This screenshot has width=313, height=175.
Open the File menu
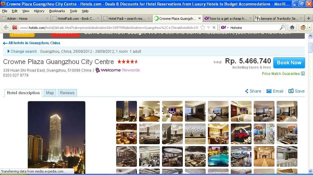tap(5, 11)
